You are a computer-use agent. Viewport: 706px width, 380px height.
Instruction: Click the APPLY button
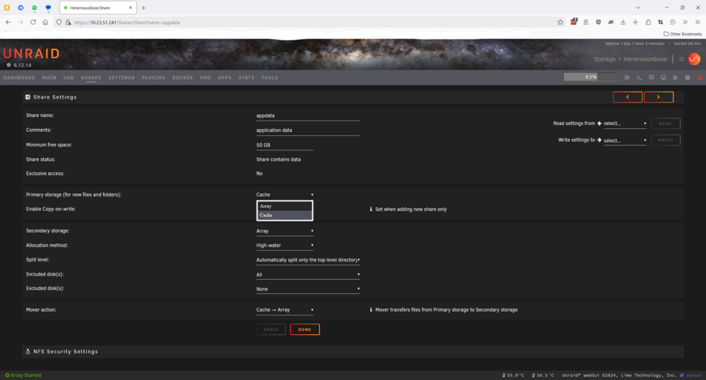point(271,330)
